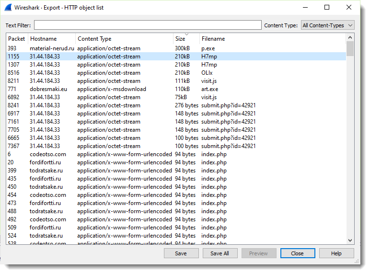Viewport: 370px width, 274px height.
Task: Select packet 473 fordifortti.ru row
Action: [176, 203]
